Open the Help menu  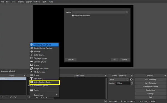coord(51,2)
